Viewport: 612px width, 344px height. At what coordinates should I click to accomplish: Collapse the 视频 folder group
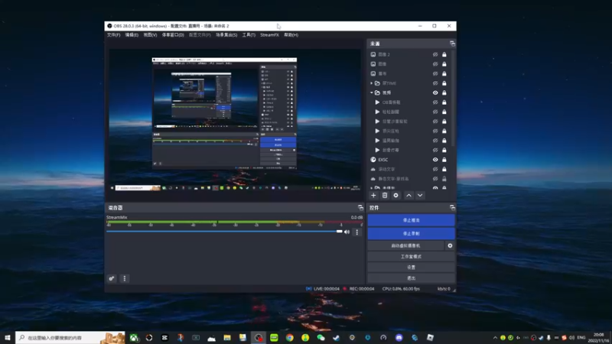tap(372, 92)
